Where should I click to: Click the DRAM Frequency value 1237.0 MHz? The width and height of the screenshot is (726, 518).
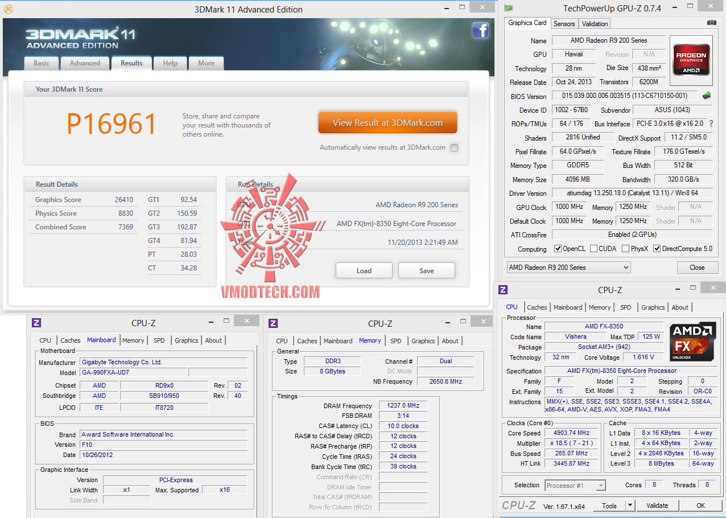pos(403,406)
